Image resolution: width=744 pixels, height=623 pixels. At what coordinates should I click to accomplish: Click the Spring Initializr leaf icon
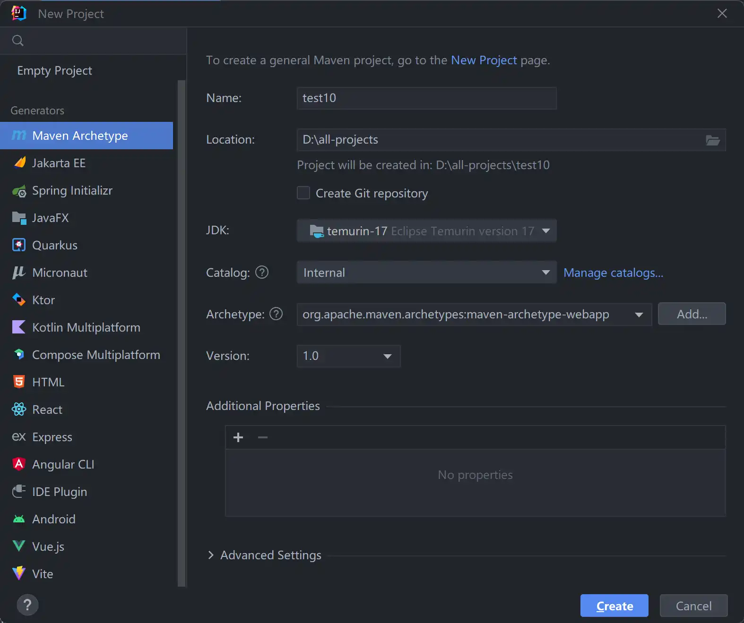pos(19,191)
